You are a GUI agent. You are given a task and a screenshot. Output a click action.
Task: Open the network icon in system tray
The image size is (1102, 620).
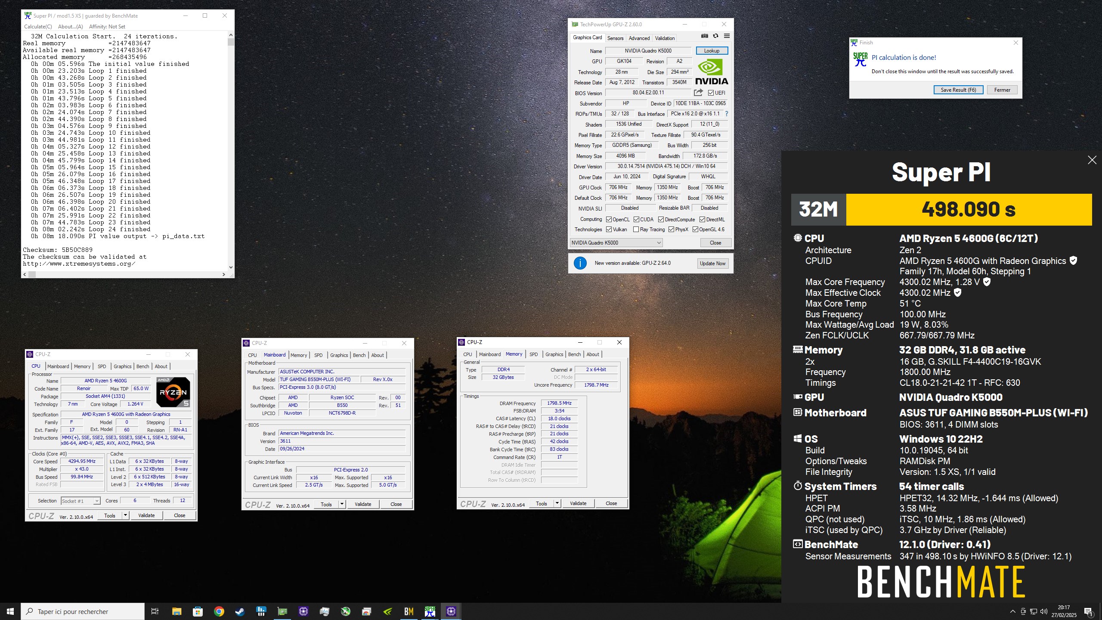1034,611
